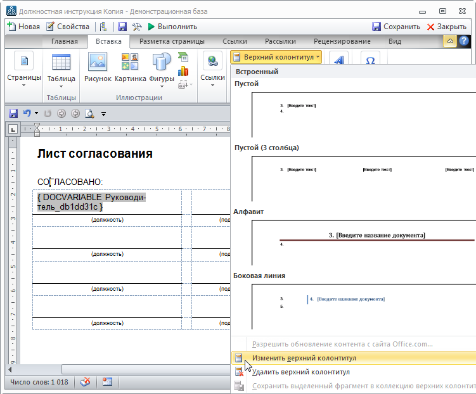The image size is (476, 394).
Task: Click the red Закрыть close button
Action: (447, 27)
